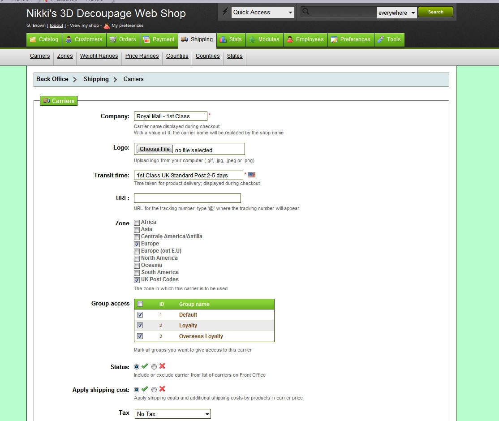Click red cross icon next to Status

coord(162,366)
